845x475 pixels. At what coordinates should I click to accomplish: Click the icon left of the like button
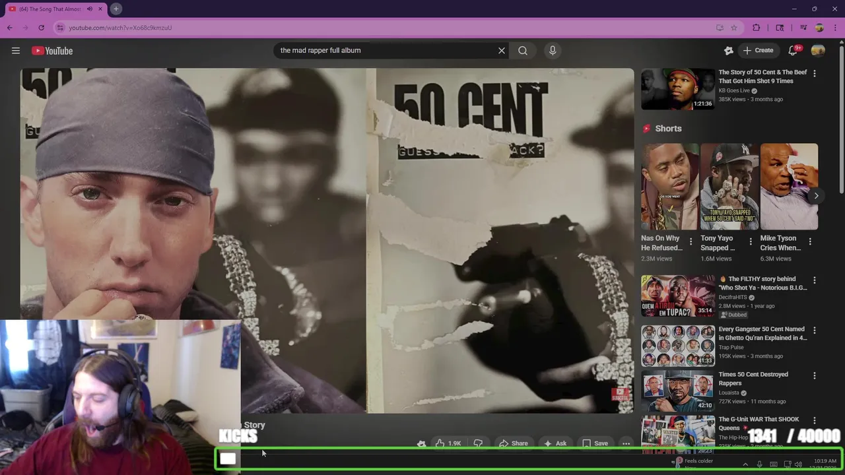421,443
